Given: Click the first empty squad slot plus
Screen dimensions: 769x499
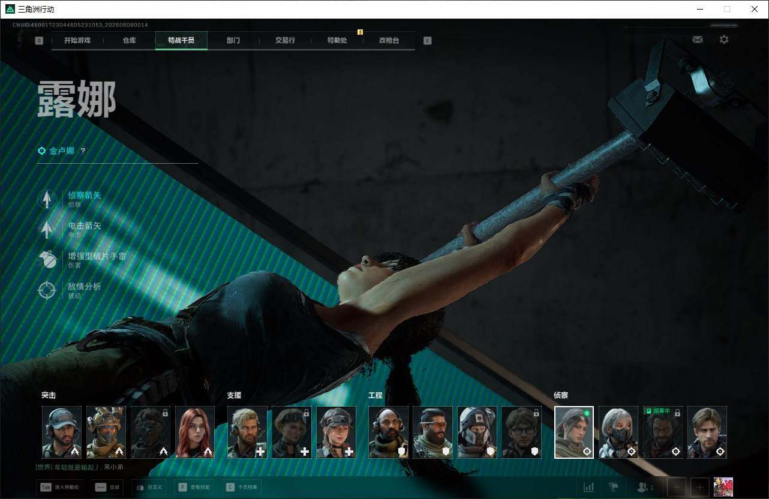Looking at the screenshot, I should (677, 487).
